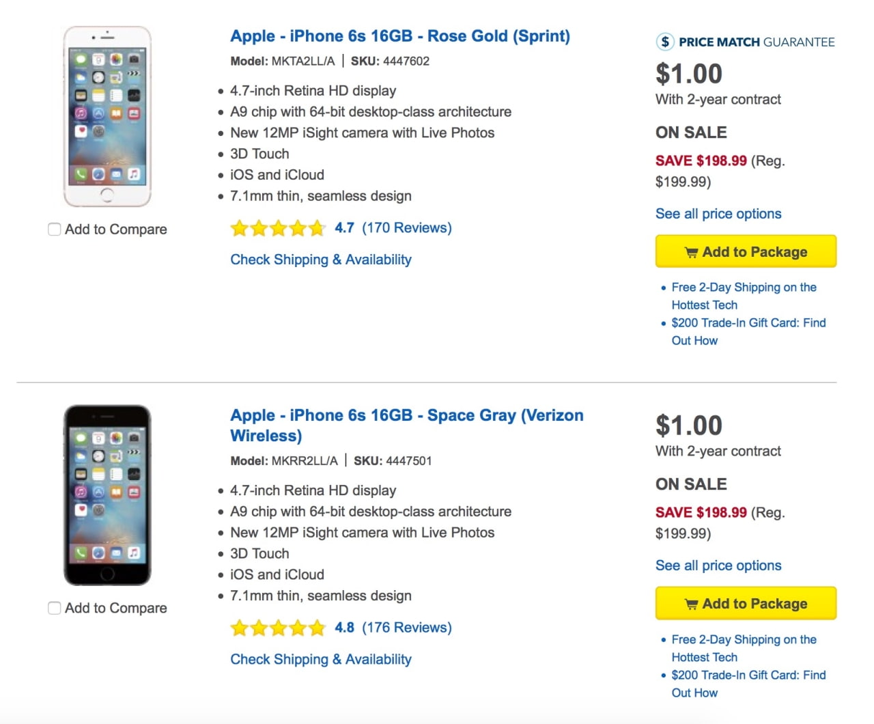
Task: Check Add to Compare for Rose Gold iPhone
Action: coord(55,229)
